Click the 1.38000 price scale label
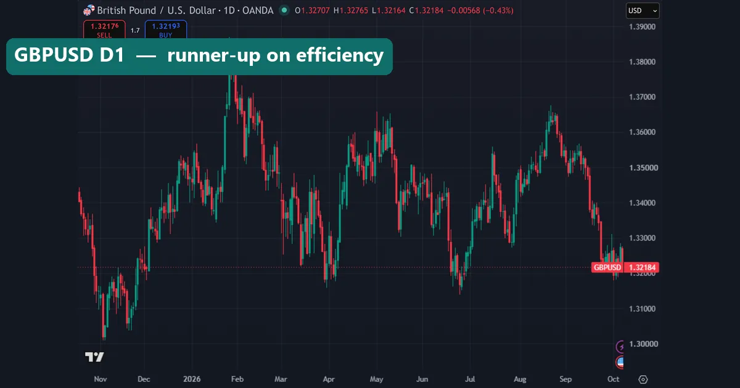740x388 pixels. (642, 62)
